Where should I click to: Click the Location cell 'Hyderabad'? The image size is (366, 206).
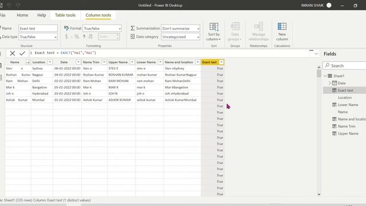(40, 93)
